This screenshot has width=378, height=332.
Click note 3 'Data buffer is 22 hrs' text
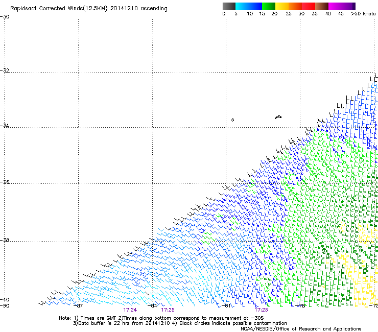click(x=122, y=323)
